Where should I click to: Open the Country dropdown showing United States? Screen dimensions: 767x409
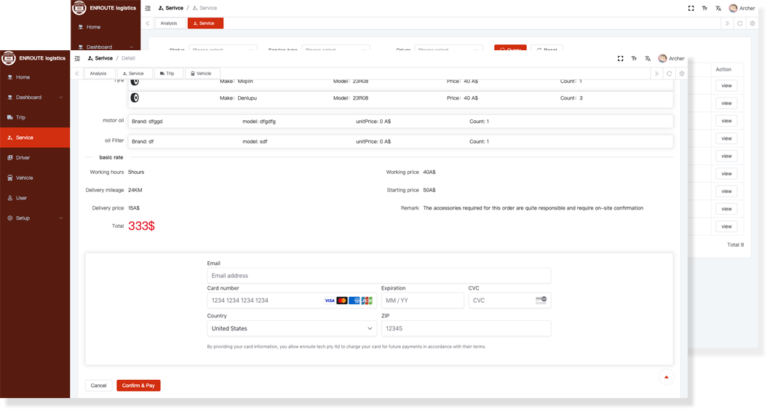click(292, 329)
